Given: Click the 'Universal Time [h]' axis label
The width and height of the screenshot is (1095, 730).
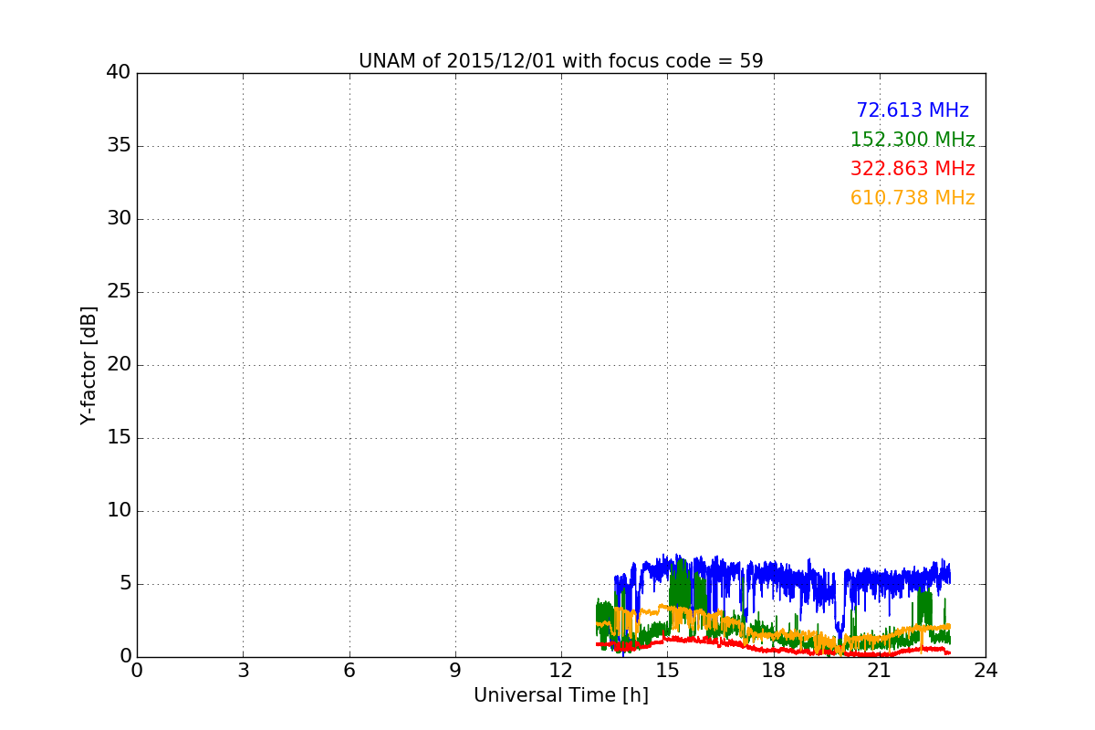Looking at the screenshot, I should [x=561, y=695].
